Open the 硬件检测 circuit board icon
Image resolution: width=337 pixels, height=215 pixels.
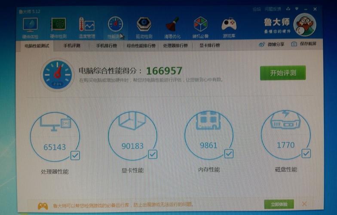58,25
